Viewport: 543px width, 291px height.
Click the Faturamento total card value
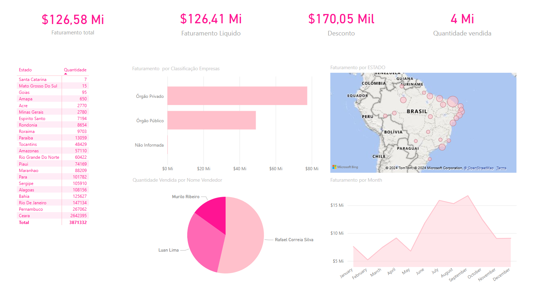pos(73,19)
